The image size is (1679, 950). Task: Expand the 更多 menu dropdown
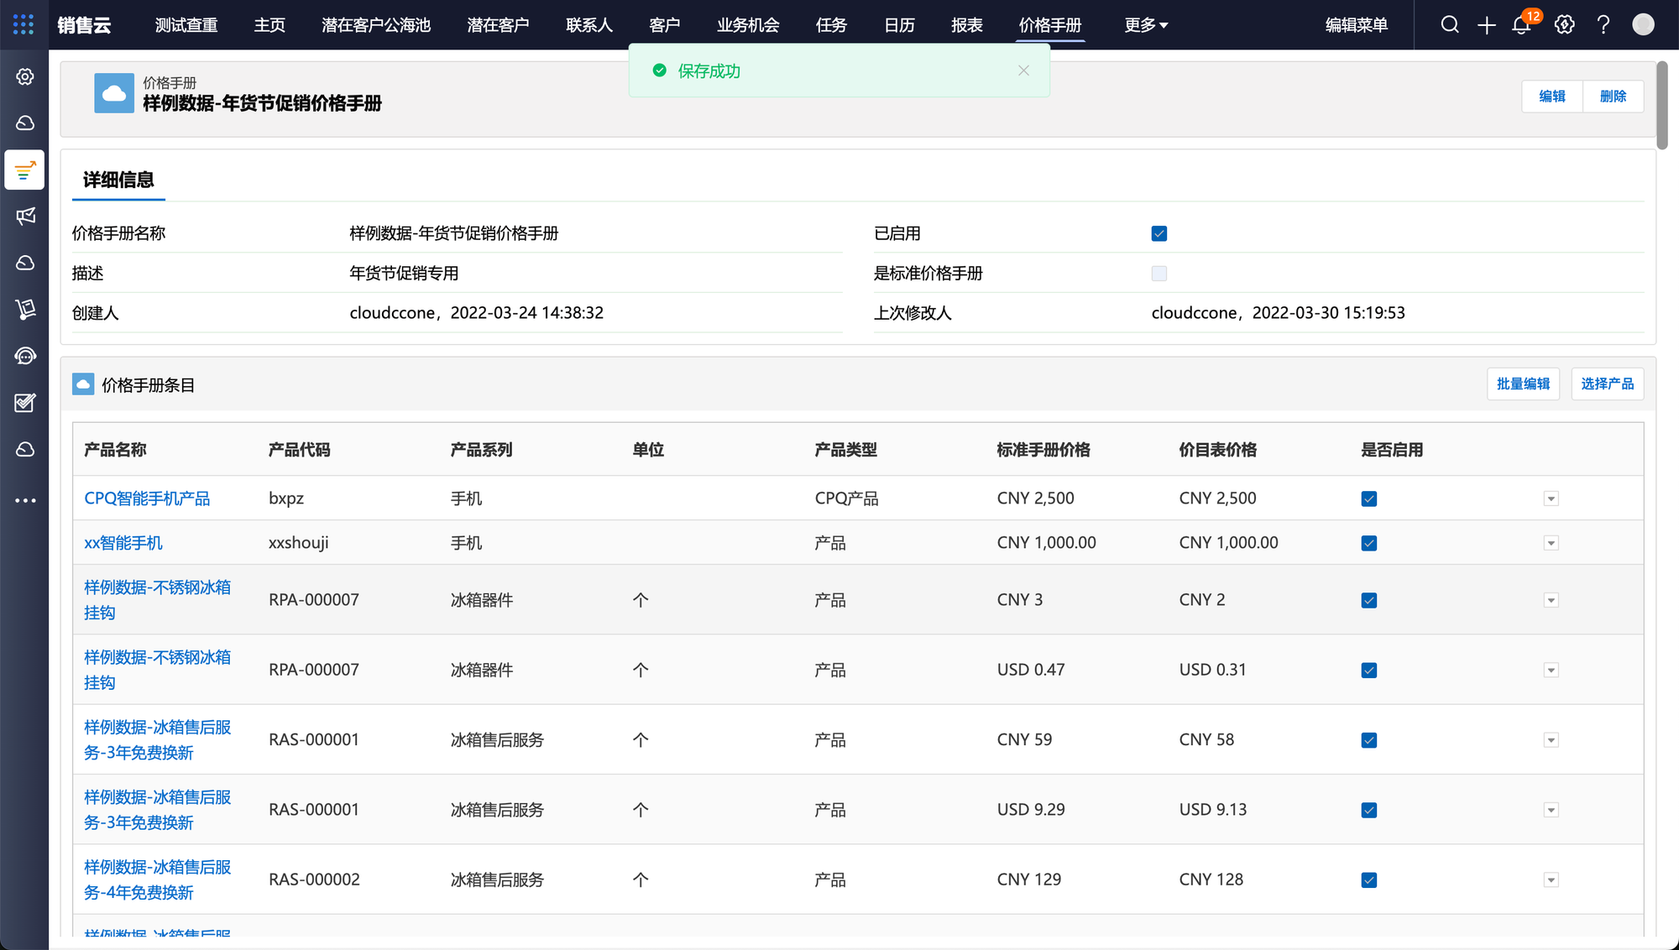(1146, 25)
